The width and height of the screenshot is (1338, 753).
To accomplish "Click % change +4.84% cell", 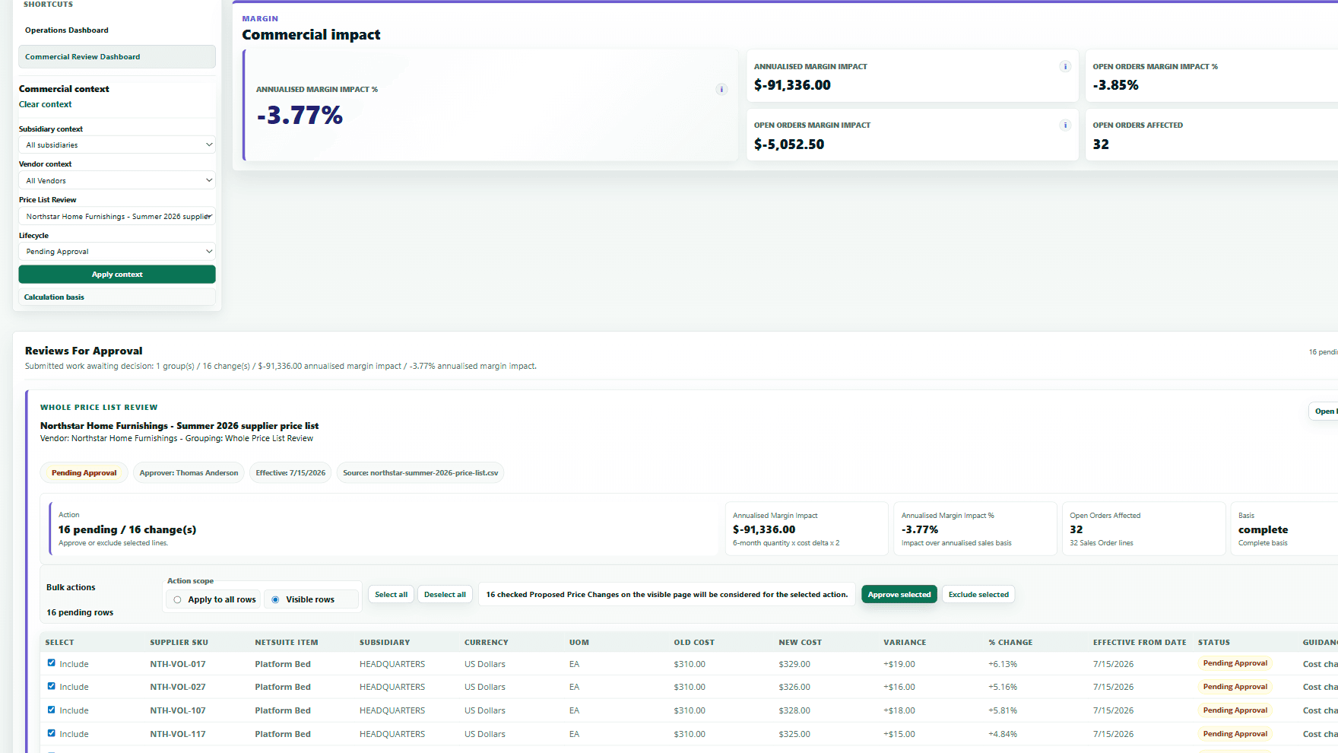I will coord(1003,734).
